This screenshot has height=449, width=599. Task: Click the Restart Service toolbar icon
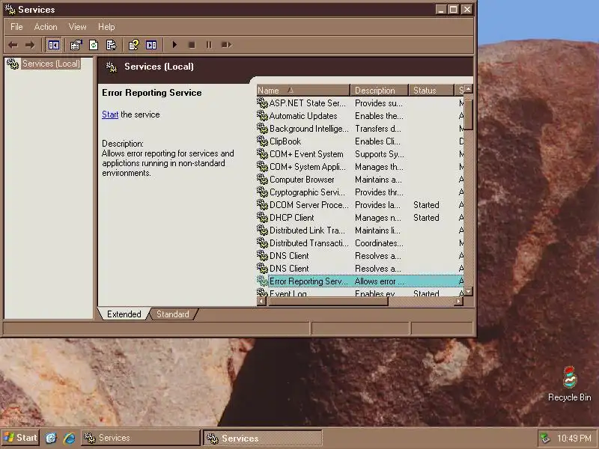(x=227, y=45)
